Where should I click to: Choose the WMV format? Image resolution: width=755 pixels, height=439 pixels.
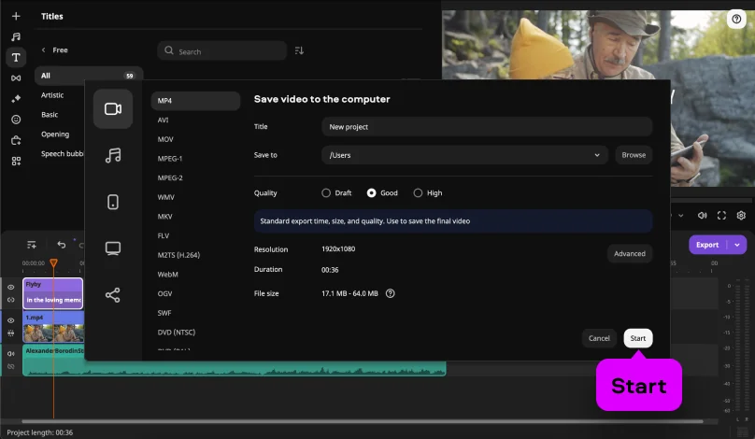[165, 197]
